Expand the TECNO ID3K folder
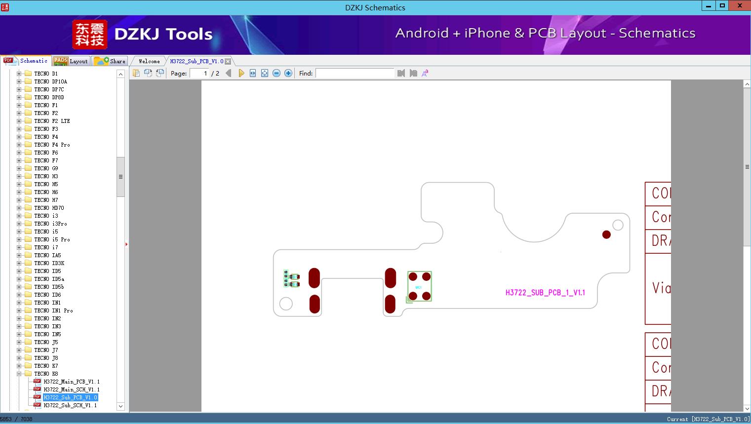The width and height of the screenshot is (751, 424). [x=19, y=263]
